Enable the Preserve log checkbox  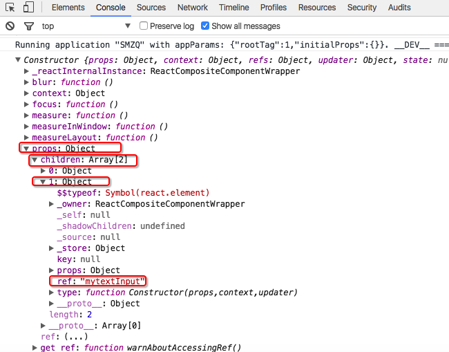144,26
